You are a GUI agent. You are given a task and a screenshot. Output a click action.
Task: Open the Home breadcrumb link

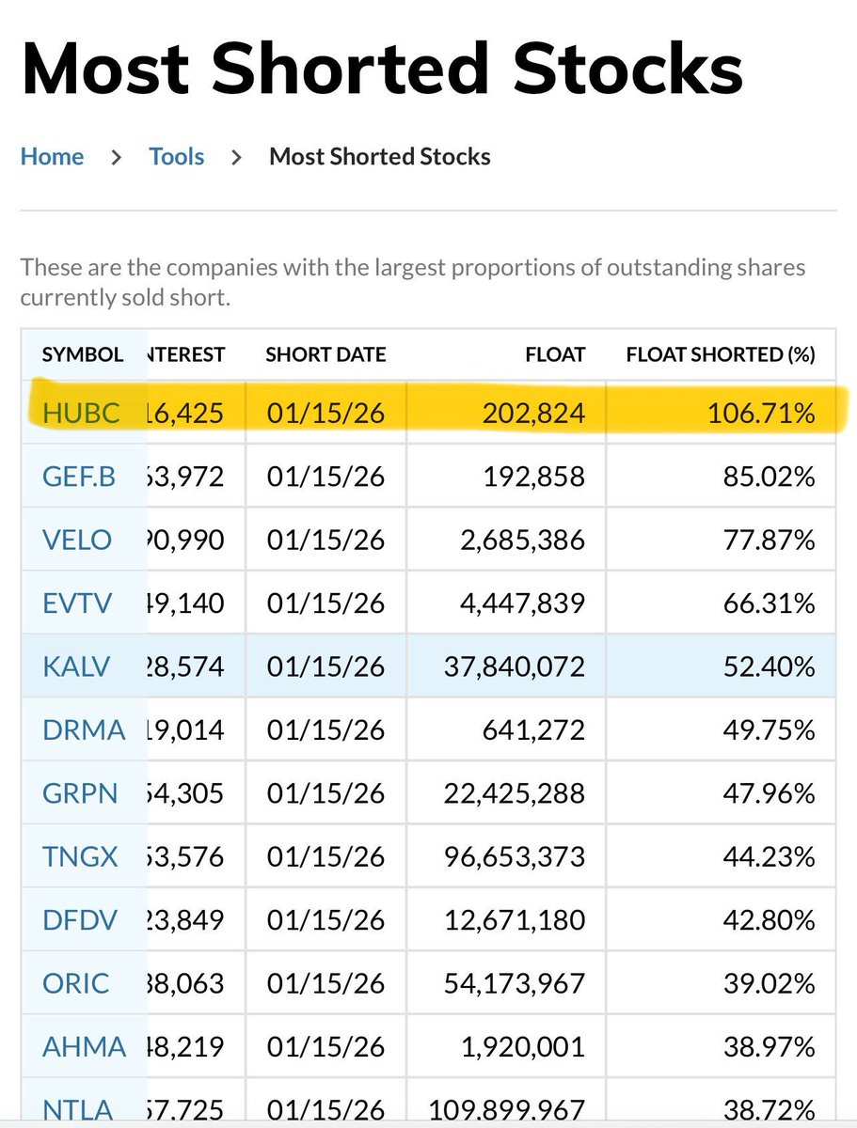52,156
